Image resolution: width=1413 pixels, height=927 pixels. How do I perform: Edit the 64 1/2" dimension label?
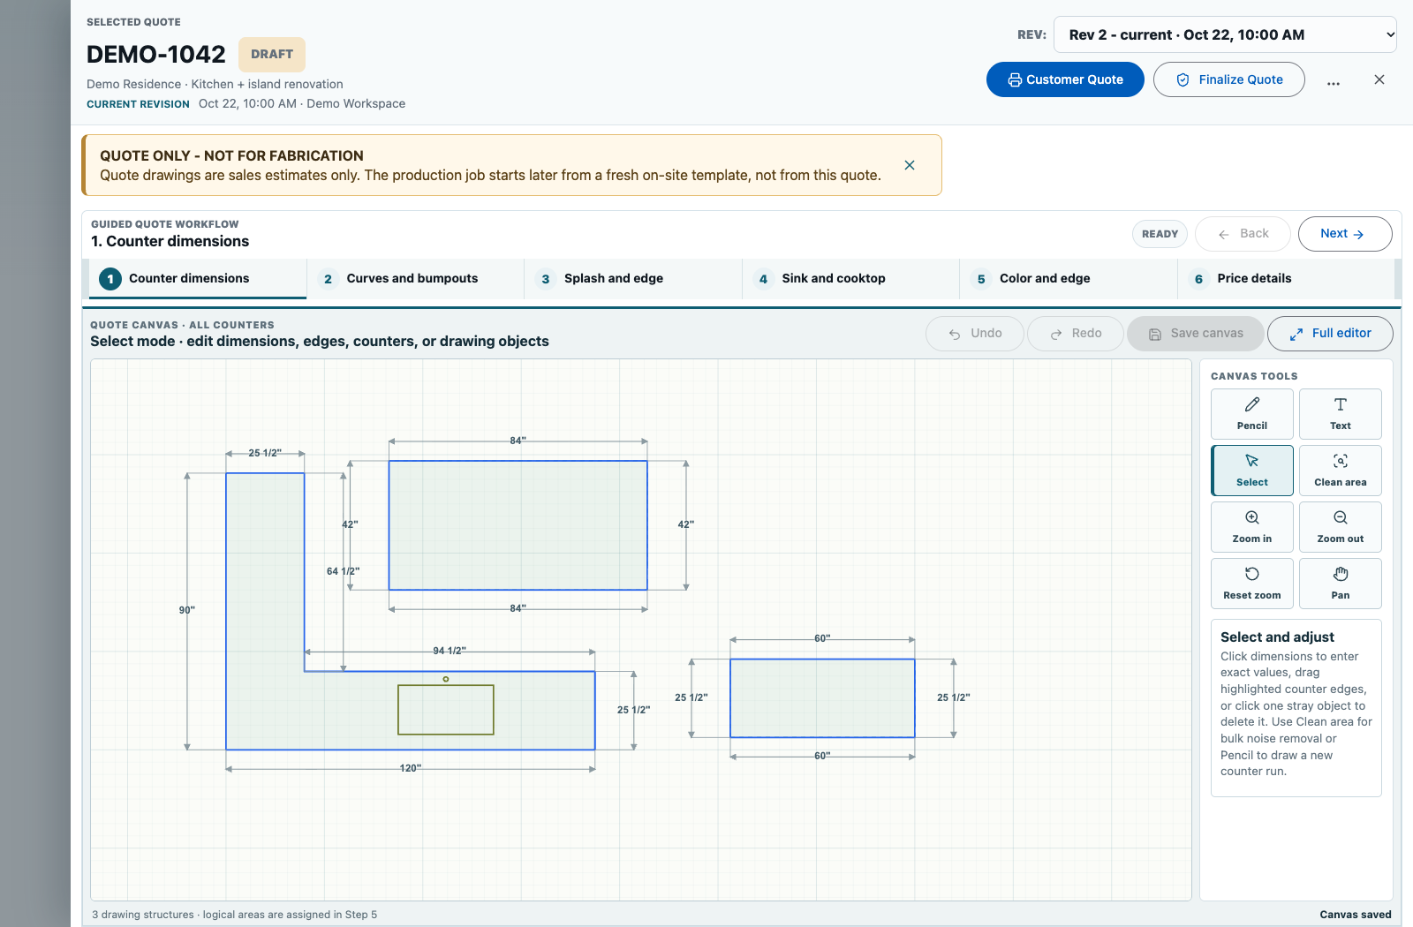point(344,571)
